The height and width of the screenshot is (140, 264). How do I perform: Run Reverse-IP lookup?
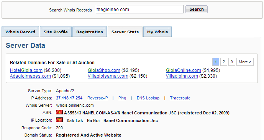coord(97,98)
